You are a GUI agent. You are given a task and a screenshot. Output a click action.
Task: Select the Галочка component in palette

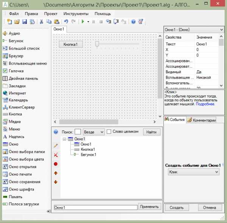coord(16,71)
